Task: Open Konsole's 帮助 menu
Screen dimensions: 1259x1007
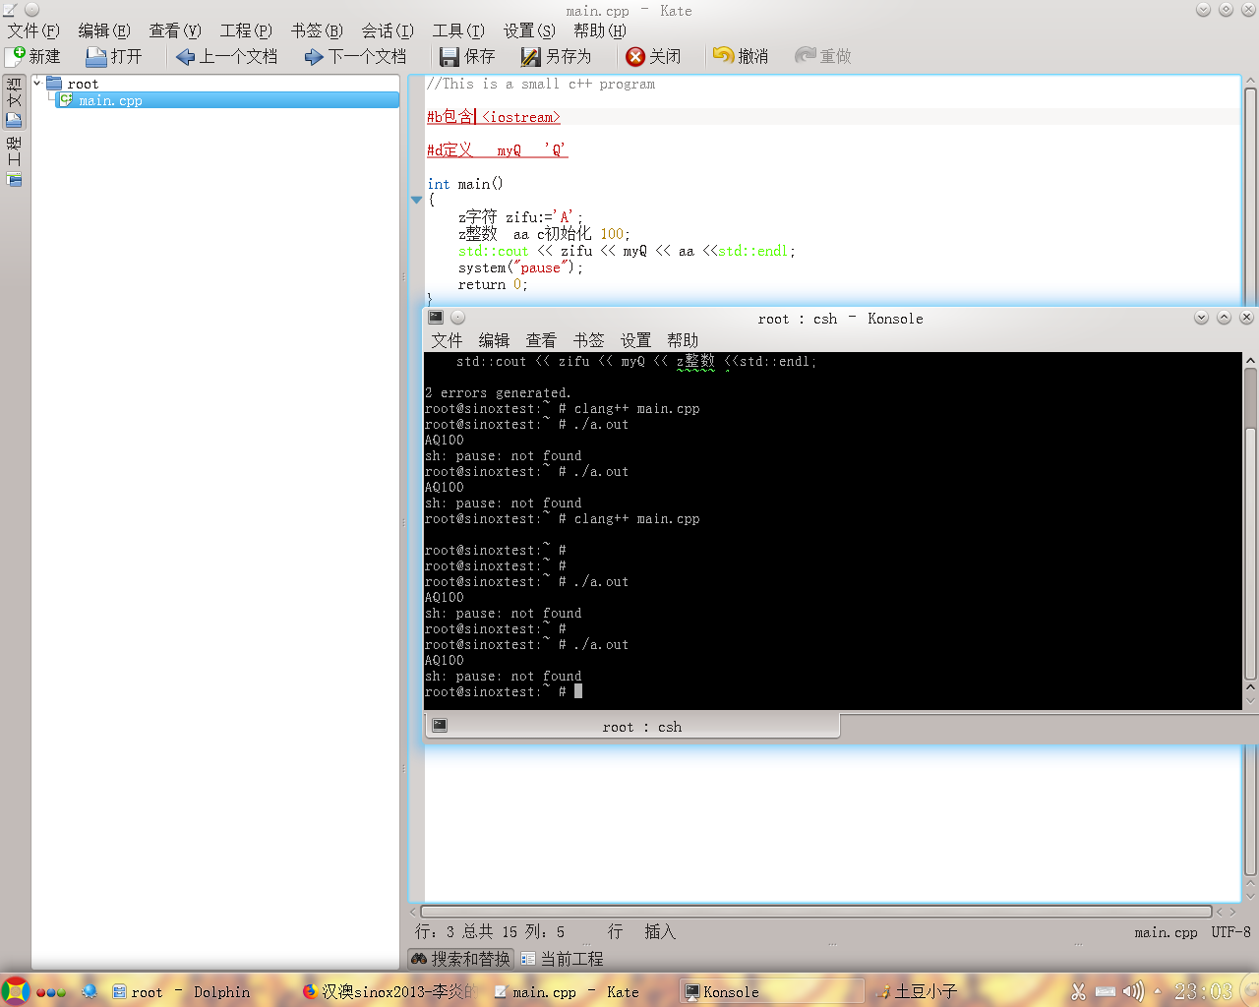Action: 683,340
